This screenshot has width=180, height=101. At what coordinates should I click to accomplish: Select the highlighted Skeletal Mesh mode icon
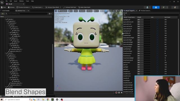point(156,7)
